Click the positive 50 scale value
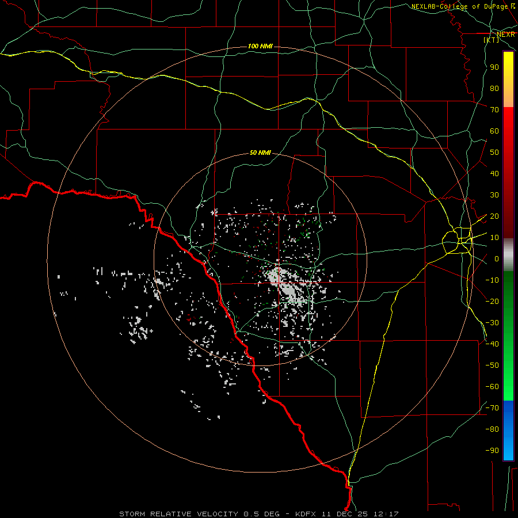Image resolution: width=518 pixels, height=518 pixels. pyautogui.click(x=494, y=153)
